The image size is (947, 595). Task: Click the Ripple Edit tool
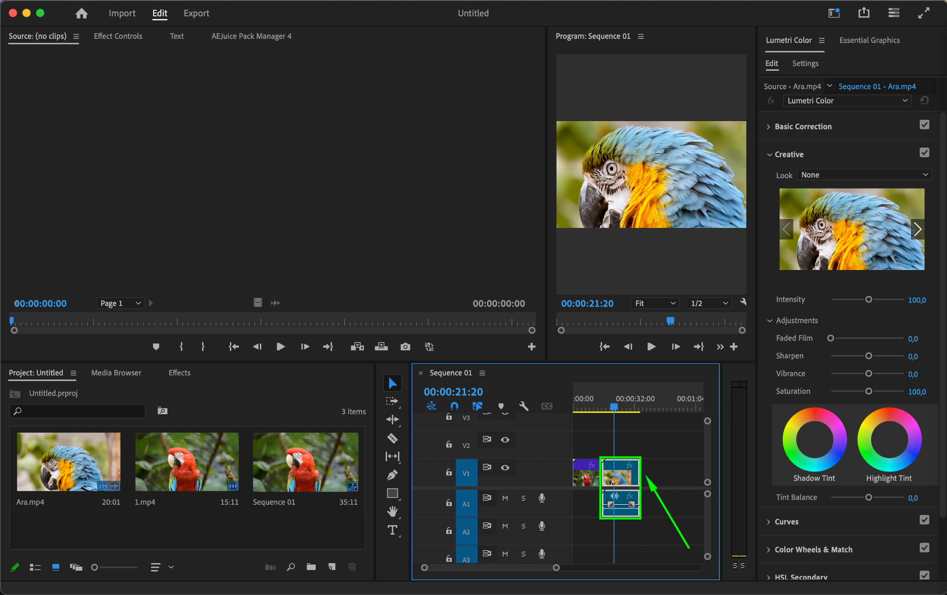pos(392,419)
